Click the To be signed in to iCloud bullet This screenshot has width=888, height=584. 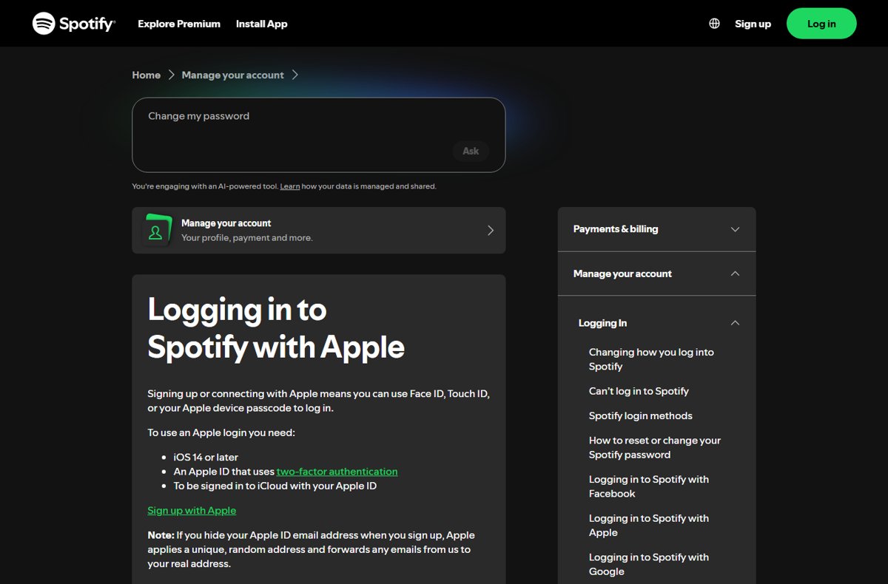(x=275, y=486)
